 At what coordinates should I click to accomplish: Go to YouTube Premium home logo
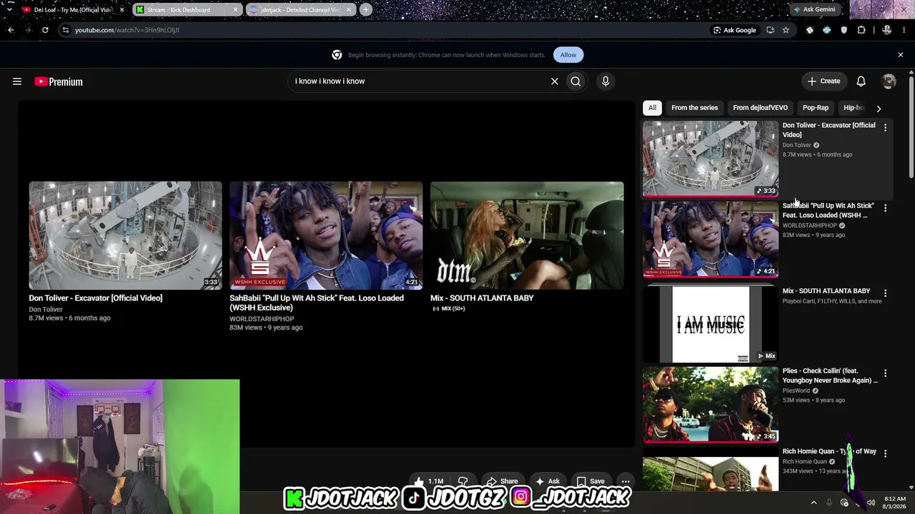point(59,81)
